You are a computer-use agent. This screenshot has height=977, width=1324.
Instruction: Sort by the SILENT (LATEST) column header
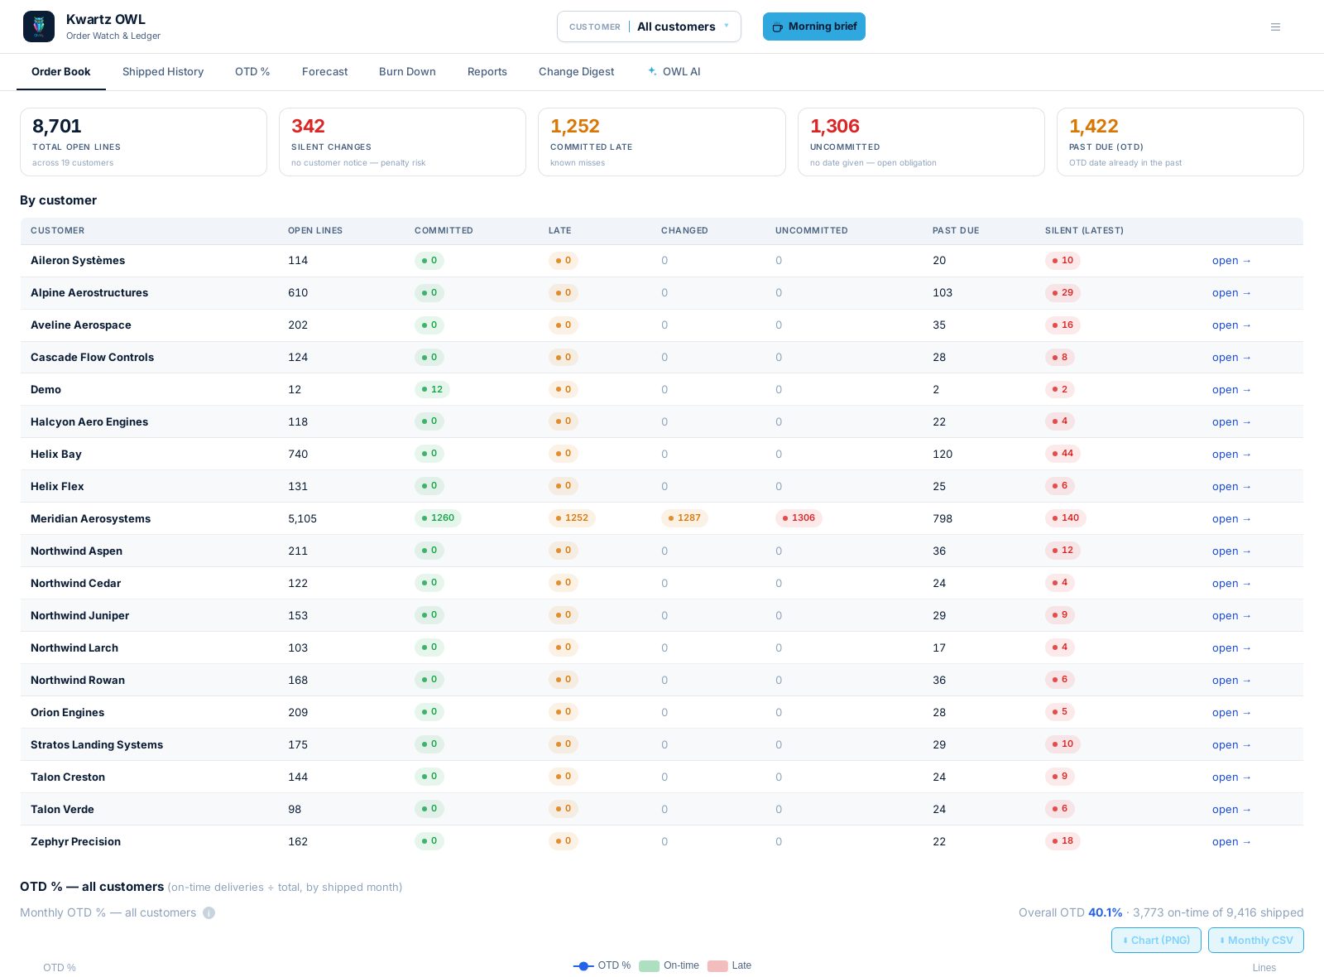pos(1084,230)
